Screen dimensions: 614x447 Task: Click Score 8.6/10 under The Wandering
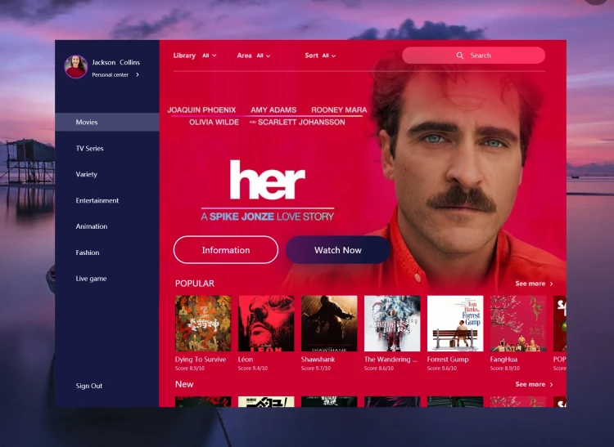(x=379, y=369)
